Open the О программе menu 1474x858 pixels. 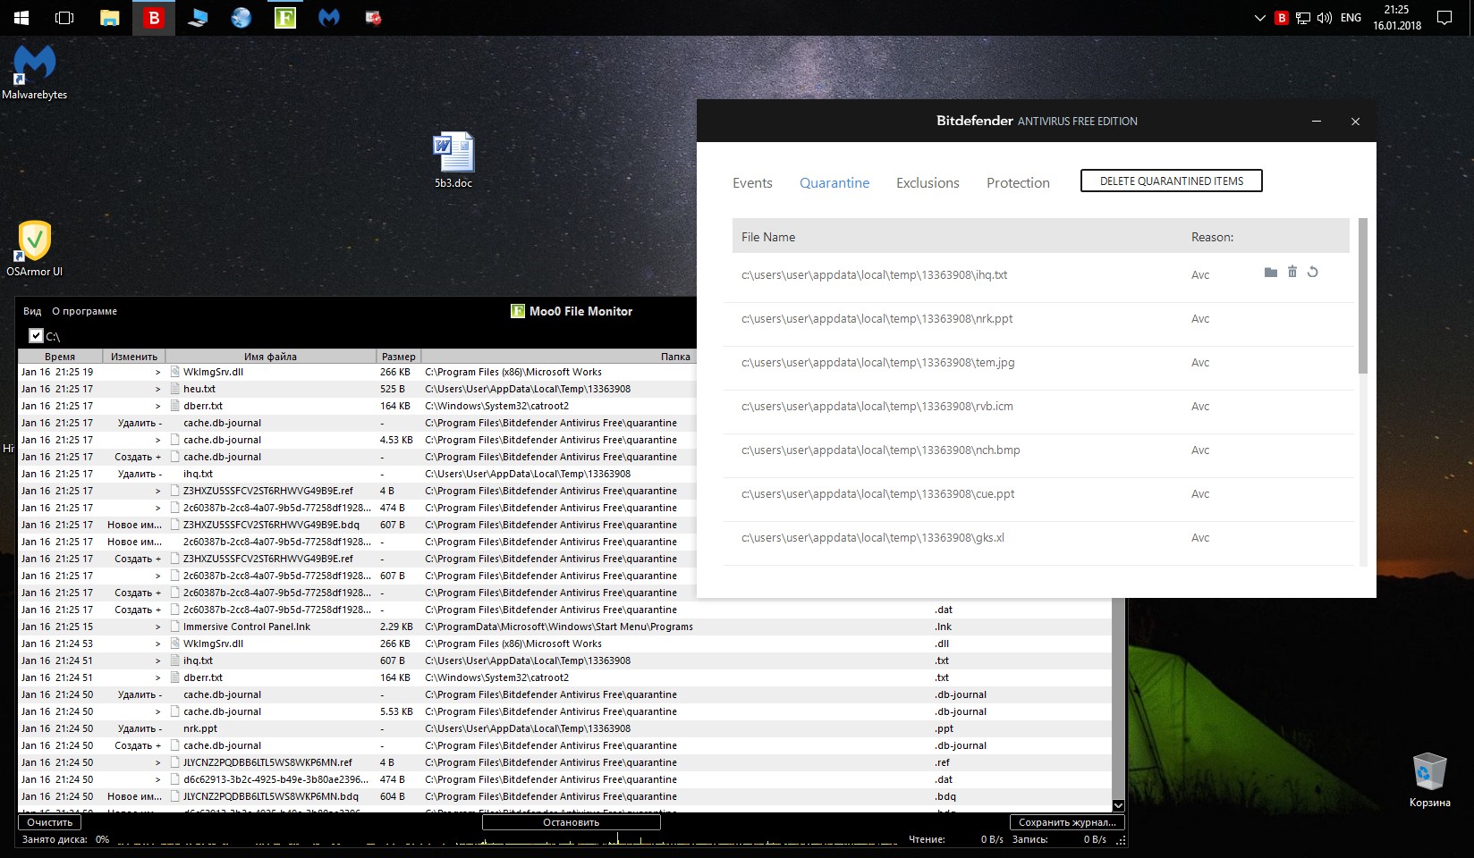tap(85, 311)
